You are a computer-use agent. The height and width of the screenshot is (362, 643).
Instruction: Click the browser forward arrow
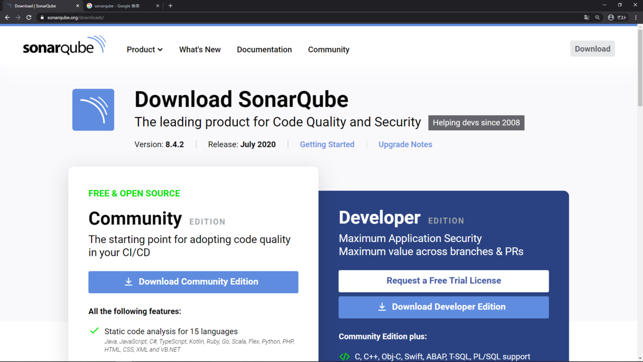point(18,17)
